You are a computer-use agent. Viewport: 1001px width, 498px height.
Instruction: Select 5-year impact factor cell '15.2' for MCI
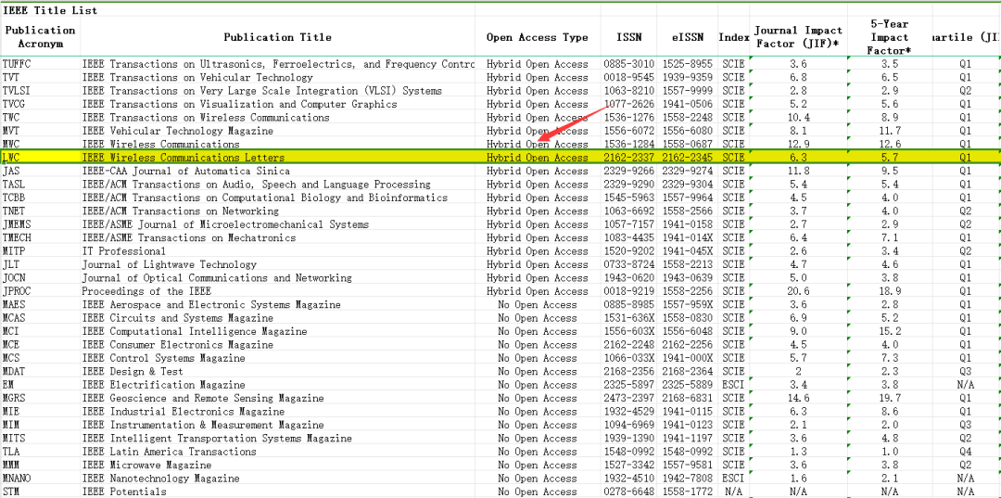point(889,331)
